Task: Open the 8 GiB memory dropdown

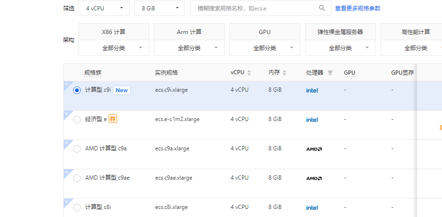Action: tap(160, 8)
